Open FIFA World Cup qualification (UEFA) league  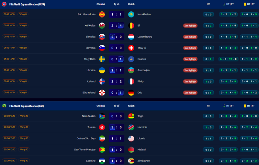click(x=27, y=4)
